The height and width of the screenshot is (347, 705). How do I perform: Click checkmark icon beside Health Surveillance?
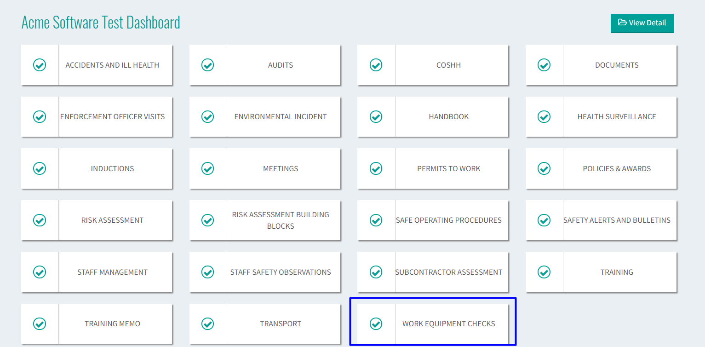544,117
